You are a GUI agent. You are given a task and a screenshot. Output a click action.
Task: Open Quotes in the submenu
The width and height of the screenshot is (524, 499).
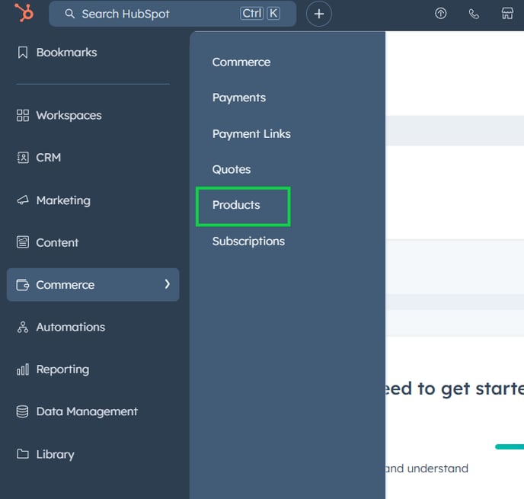click(232, 169)
